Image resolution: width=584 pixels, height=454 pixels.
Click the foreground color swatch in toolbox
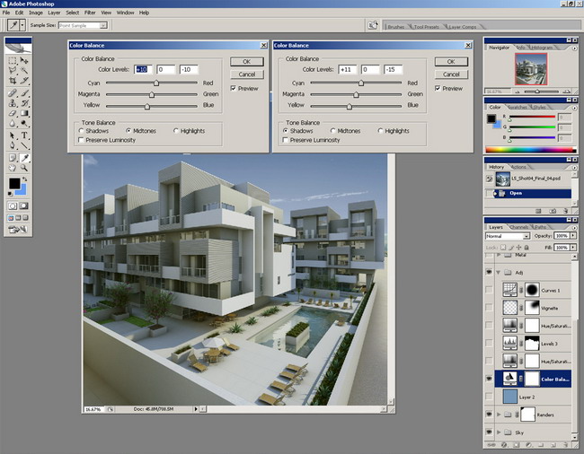pyautogui.click(x=14, y=183)
